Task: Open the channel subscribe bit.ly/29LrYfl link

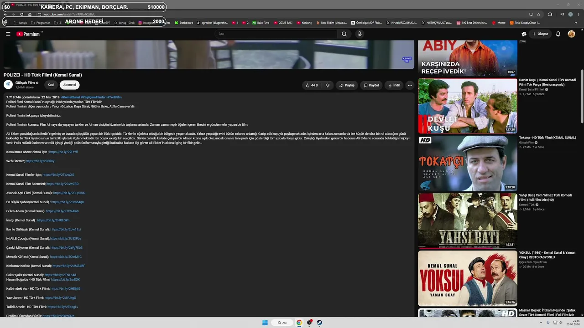Action: 63,152
